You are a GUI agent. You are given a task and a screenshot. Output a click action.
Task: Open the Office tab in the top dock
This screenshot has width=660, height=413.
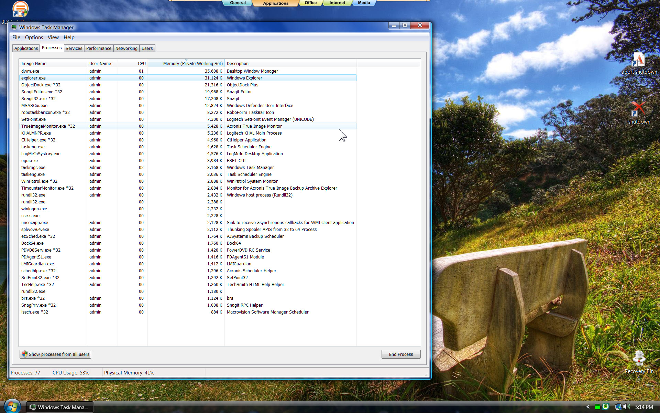(310, 3)
